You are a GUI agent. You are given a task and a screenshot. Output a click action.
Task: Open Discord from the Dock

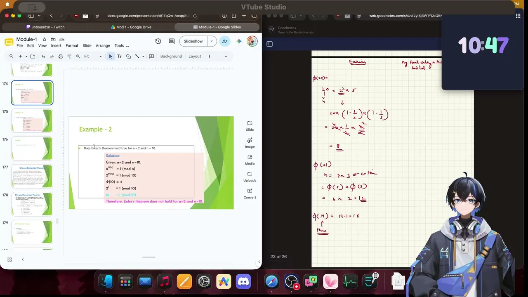[x=243, y=282]
